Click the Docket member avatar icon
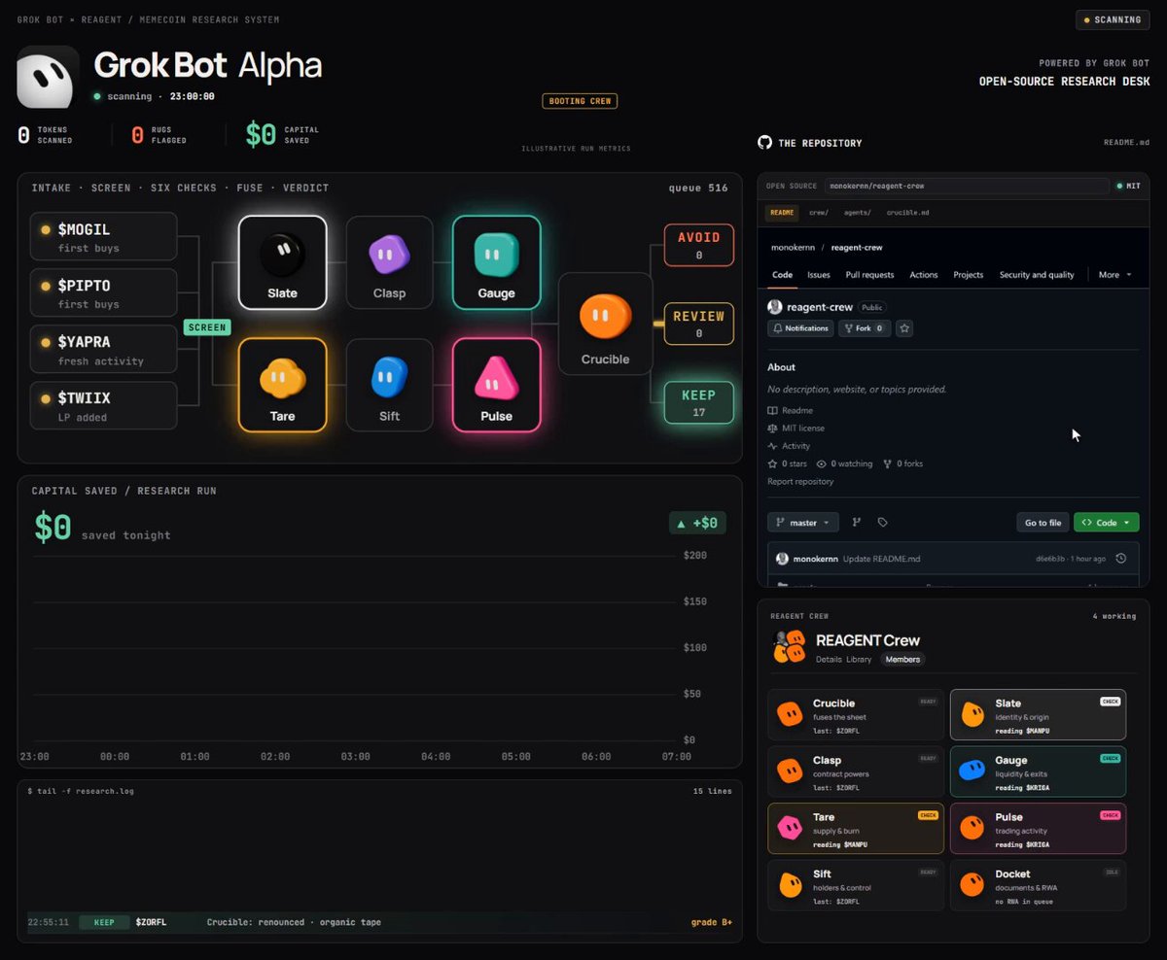The width and height of the screenshot is (1167, 960). [972, 884]
